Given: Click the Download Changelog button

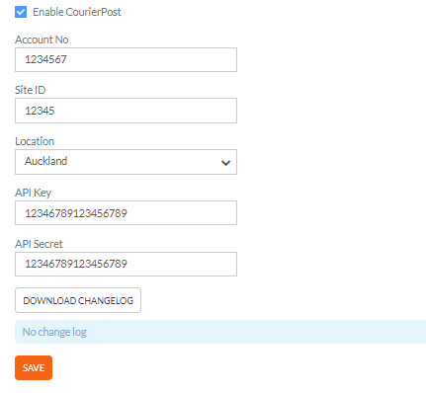Looking at the screenshot, I should [78, 300].
